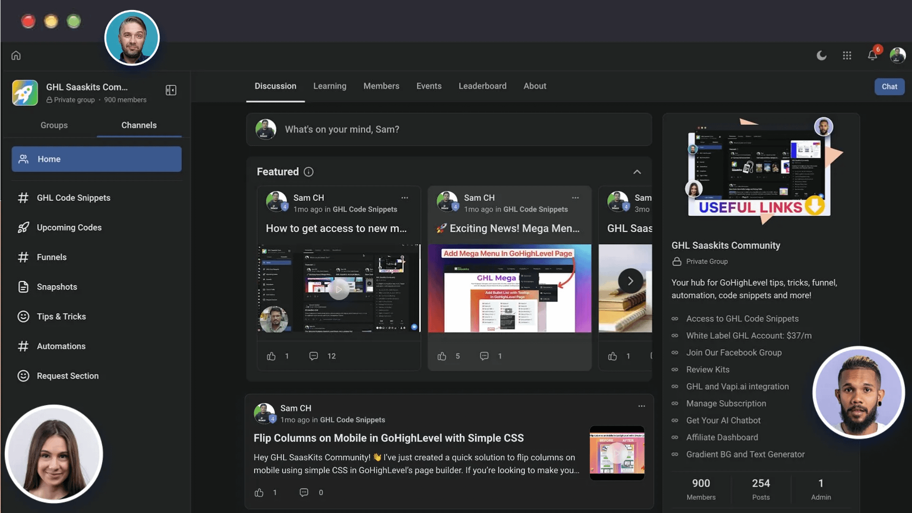Open comments on Flip Columns post

(304, 493)
